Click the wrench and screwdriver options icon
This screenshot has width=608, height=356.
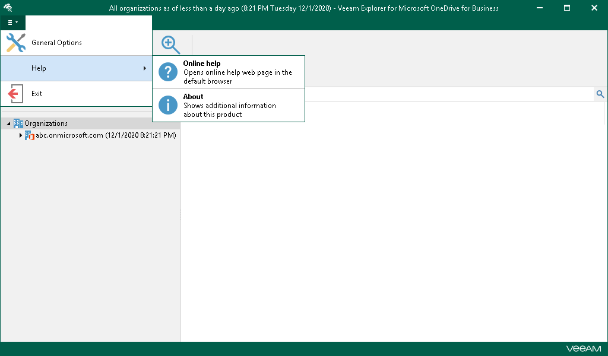pyautogui.click(x=16, y=43)
